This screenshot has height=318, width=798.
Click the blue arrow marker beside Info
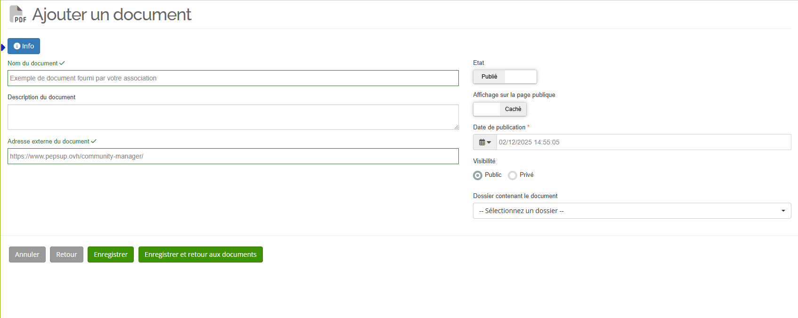3,47
